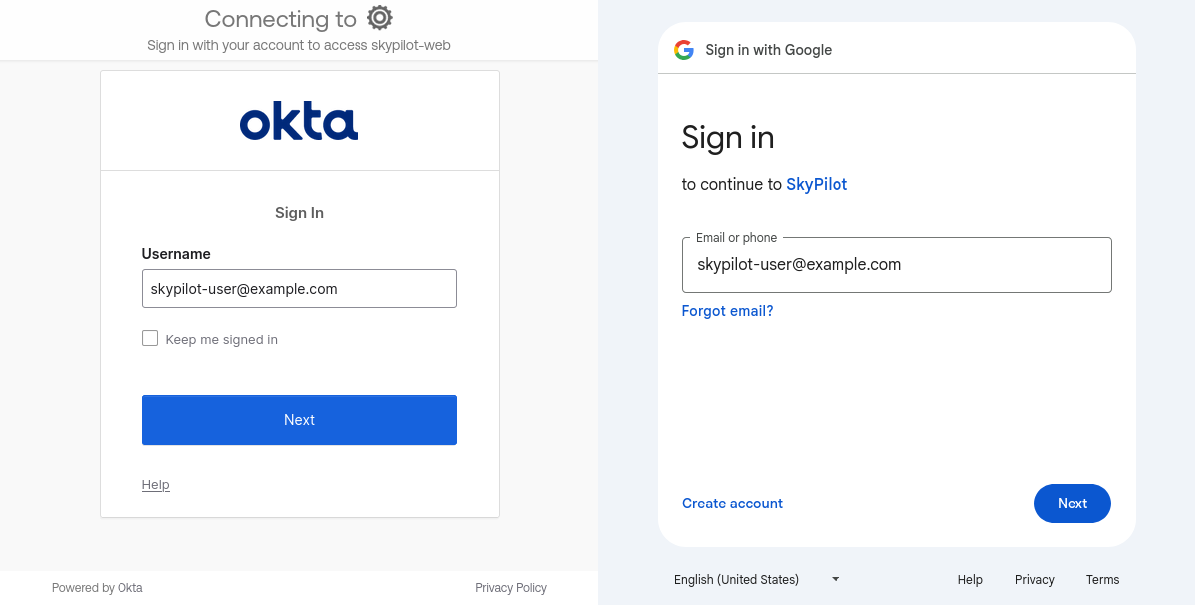Expand the language selector chevron arrow

835,579
